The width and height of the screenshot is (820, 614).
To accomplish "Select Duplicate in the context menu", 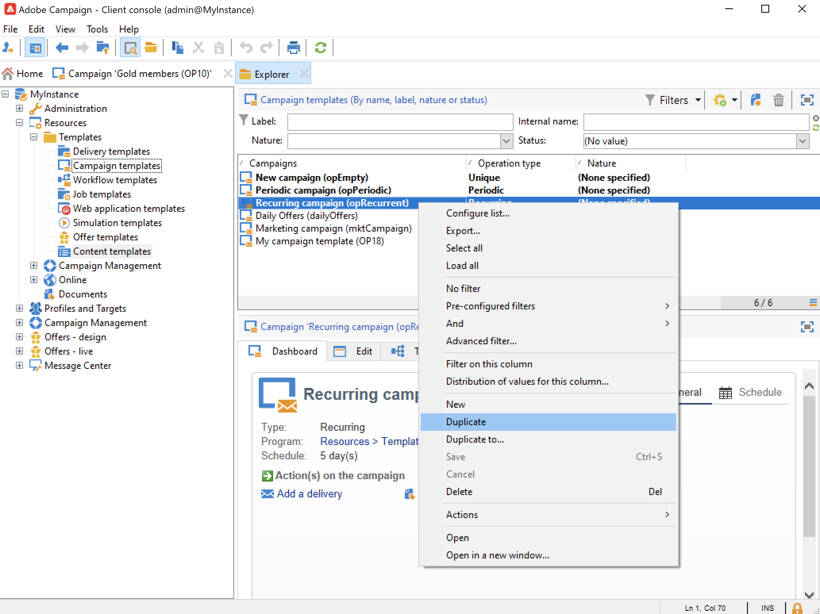I will coord(466,422).
